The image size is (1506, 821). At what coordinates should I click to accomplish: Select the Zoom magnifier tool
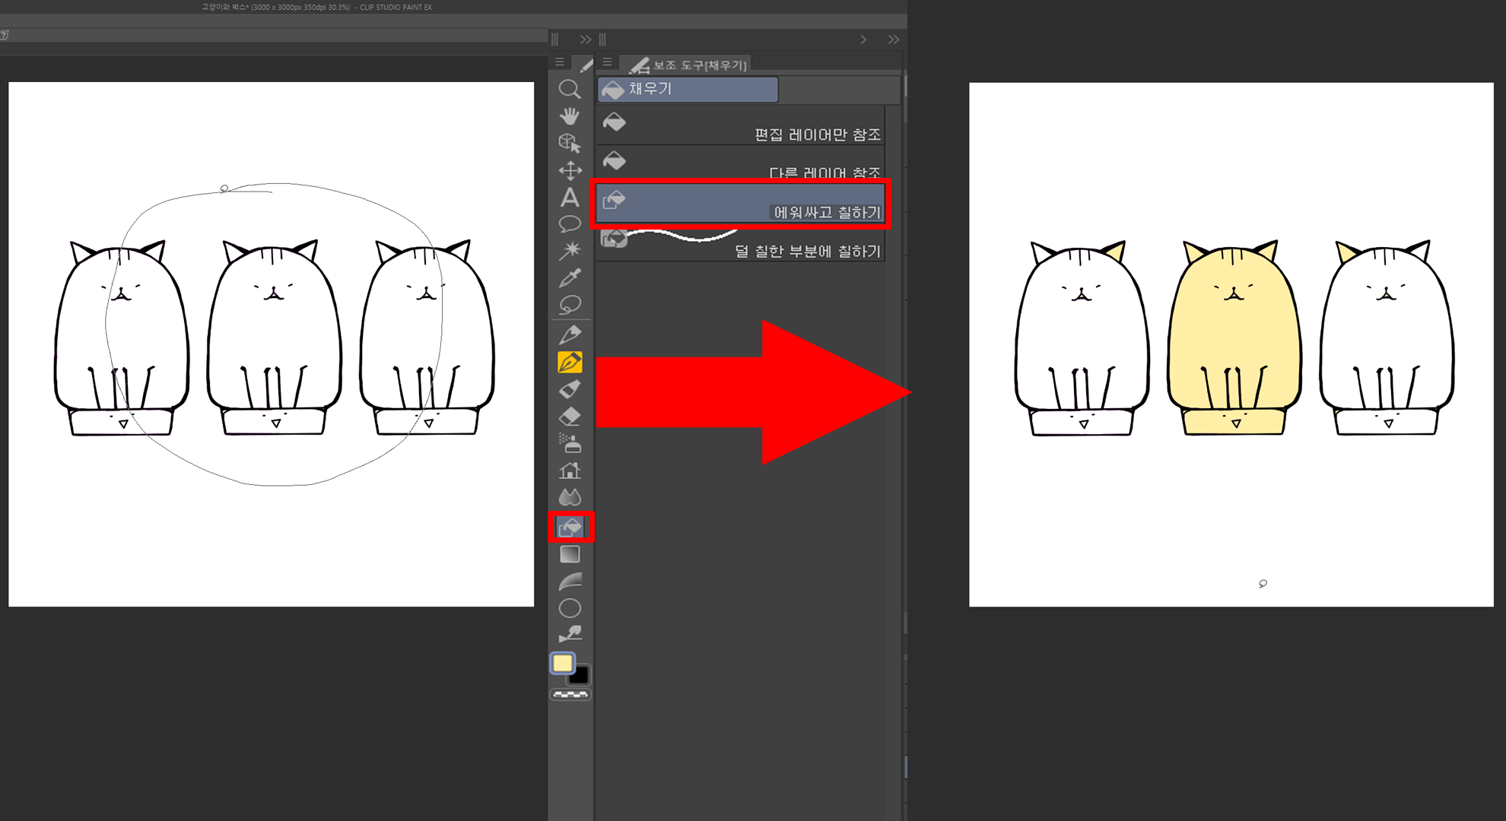pos(569,89)
